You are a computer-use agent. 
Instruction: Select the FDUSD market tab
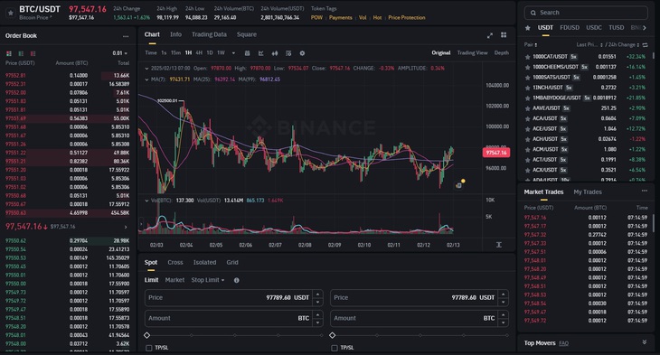(570, 28)
